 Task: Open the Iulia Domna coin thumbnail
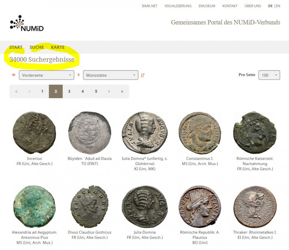click(143, 133)
